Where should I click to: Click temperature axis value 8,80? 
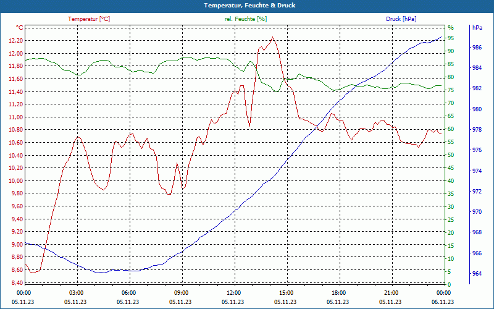(x=18, y=257)
